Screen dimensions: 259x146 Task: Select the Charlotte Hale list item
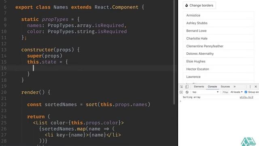click(x=219, y=39)
